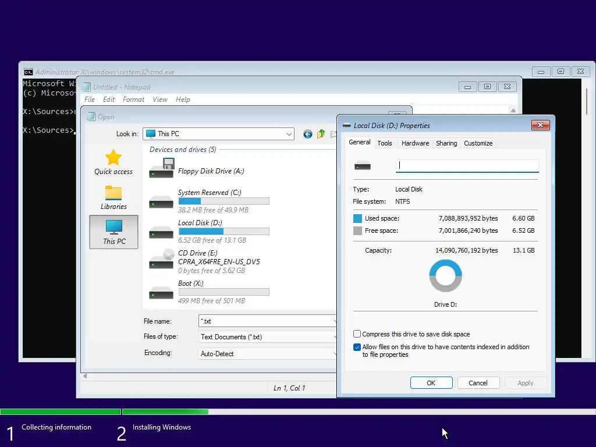Click the drive icon beside the label field
The width and height of the screenshot is (596, 447).
click(362, 166)
